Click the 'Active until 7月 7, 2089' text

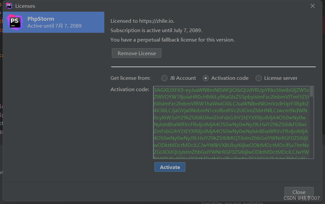[x=54, y=26]
